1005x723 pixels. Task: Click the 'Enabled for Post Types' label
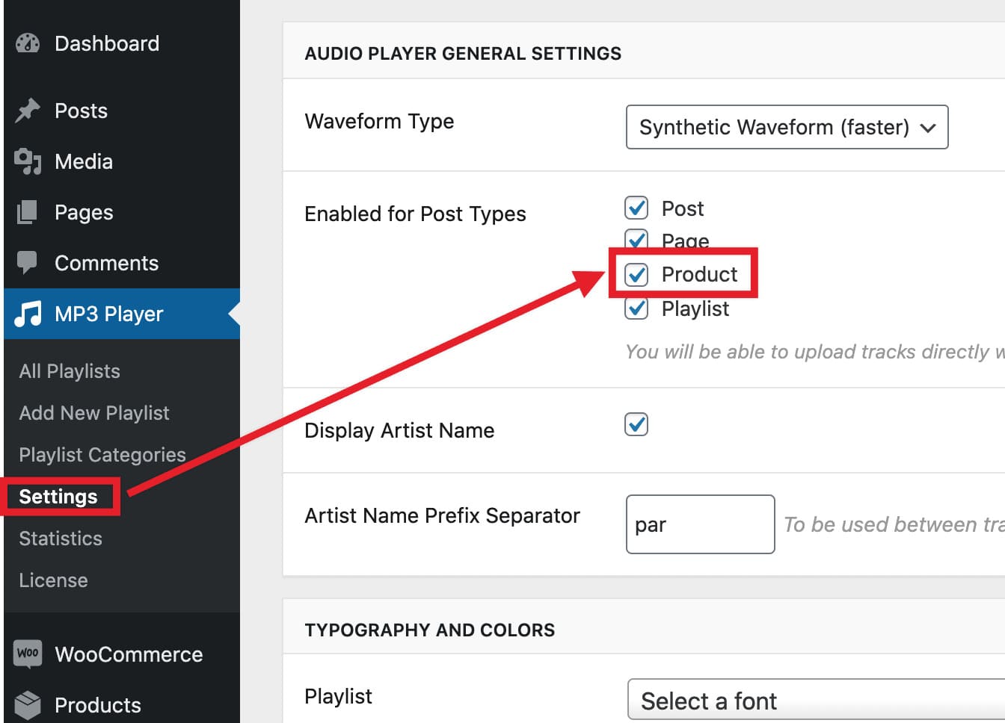tap(415, 214)
